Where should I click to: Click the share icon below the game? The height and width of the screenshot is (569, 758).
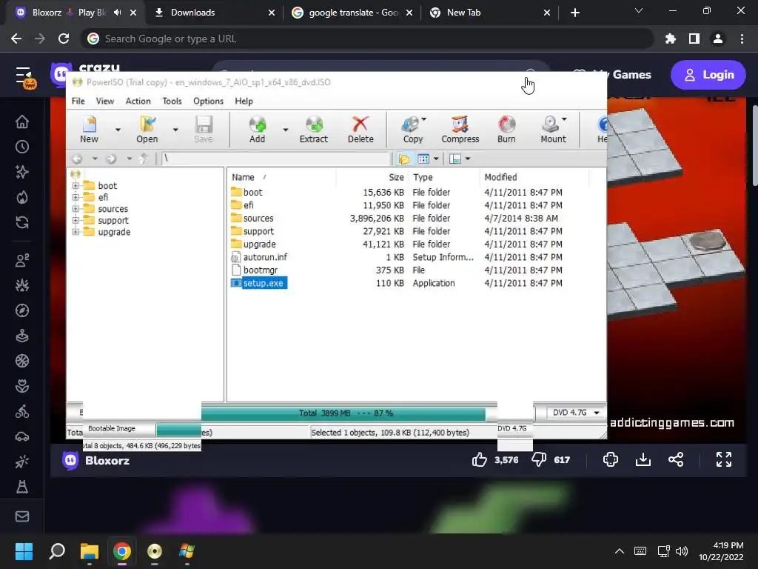[676, 459]
